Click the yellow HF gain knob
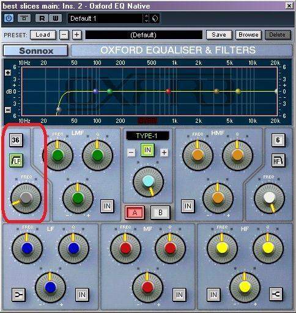 (245, 287)
